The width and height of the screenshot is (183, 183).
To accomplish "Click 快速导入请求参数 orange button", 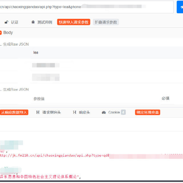I will 74,22.
